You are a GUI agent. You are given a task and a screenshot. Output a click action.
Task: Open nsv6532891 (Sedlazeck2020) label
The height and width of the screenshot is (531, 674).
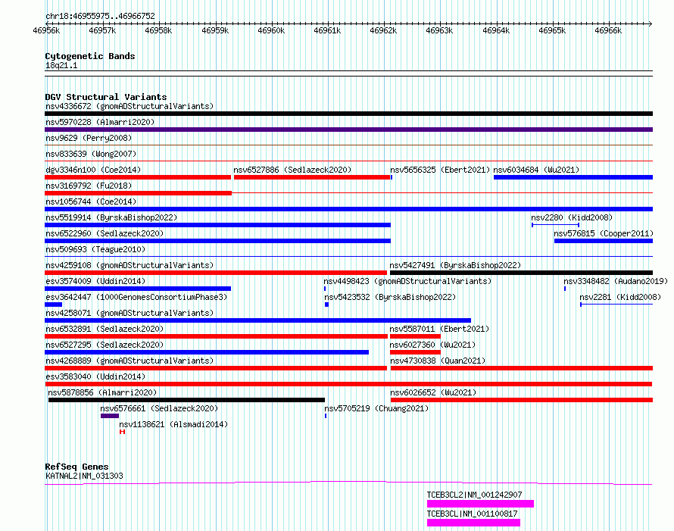(105, 329)
